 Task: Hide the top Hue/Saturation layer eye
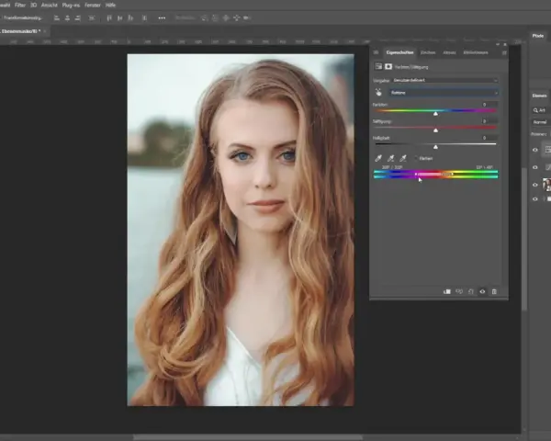tap(535, 150)
